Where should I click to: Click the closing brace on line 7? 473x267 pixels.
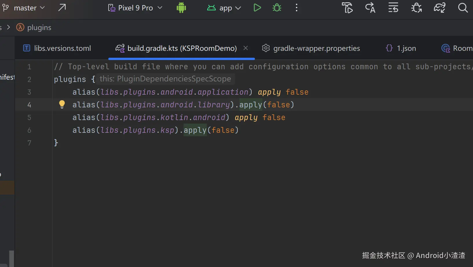[x=56, y=143]
